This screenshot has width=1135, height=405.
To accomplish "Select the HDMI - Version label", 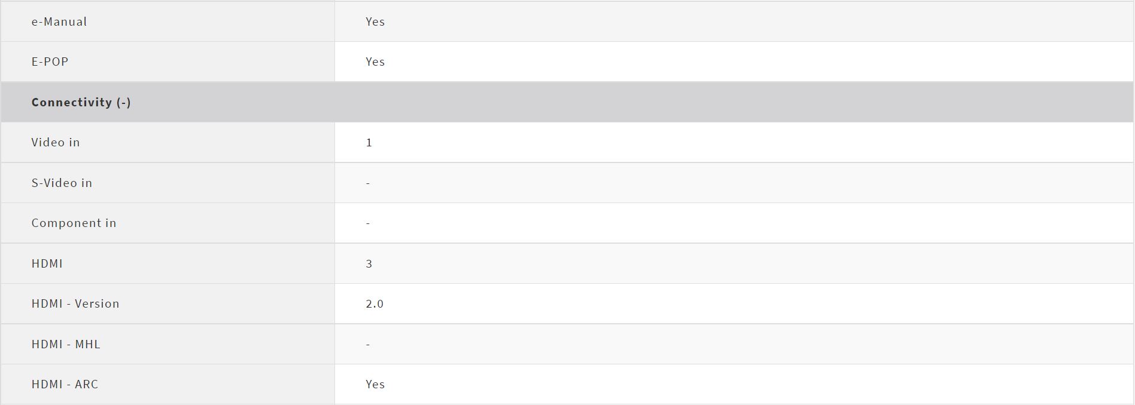I will 75,303.
